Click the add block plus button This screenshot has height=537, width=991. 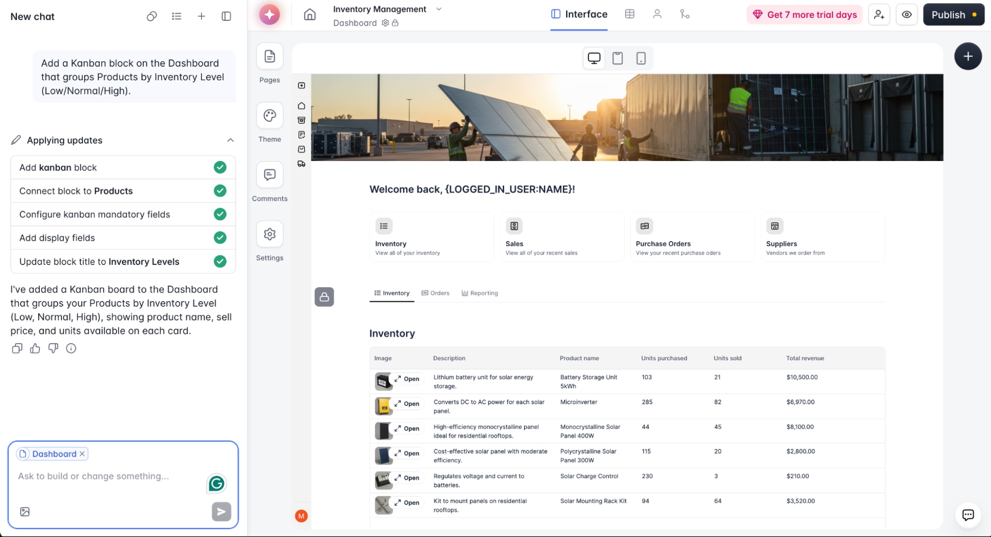coord(968,56)
